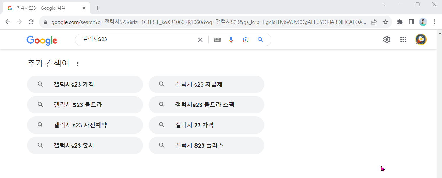Open a new tab with plus button
Viewport: 442px width, 178px height.
[98, 8]
